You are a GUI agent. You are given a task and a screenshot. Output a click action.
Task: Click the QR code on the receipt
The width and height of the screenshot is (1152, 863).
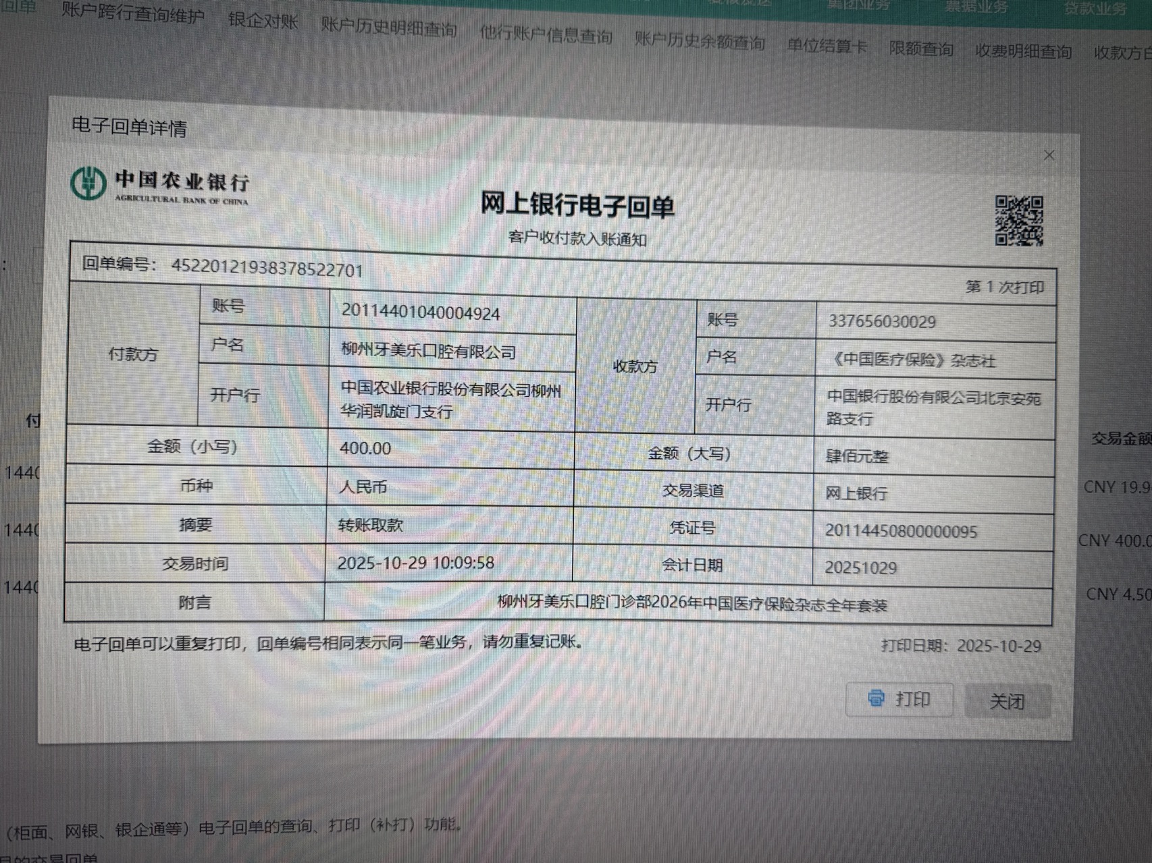[x=1019, y=221]
